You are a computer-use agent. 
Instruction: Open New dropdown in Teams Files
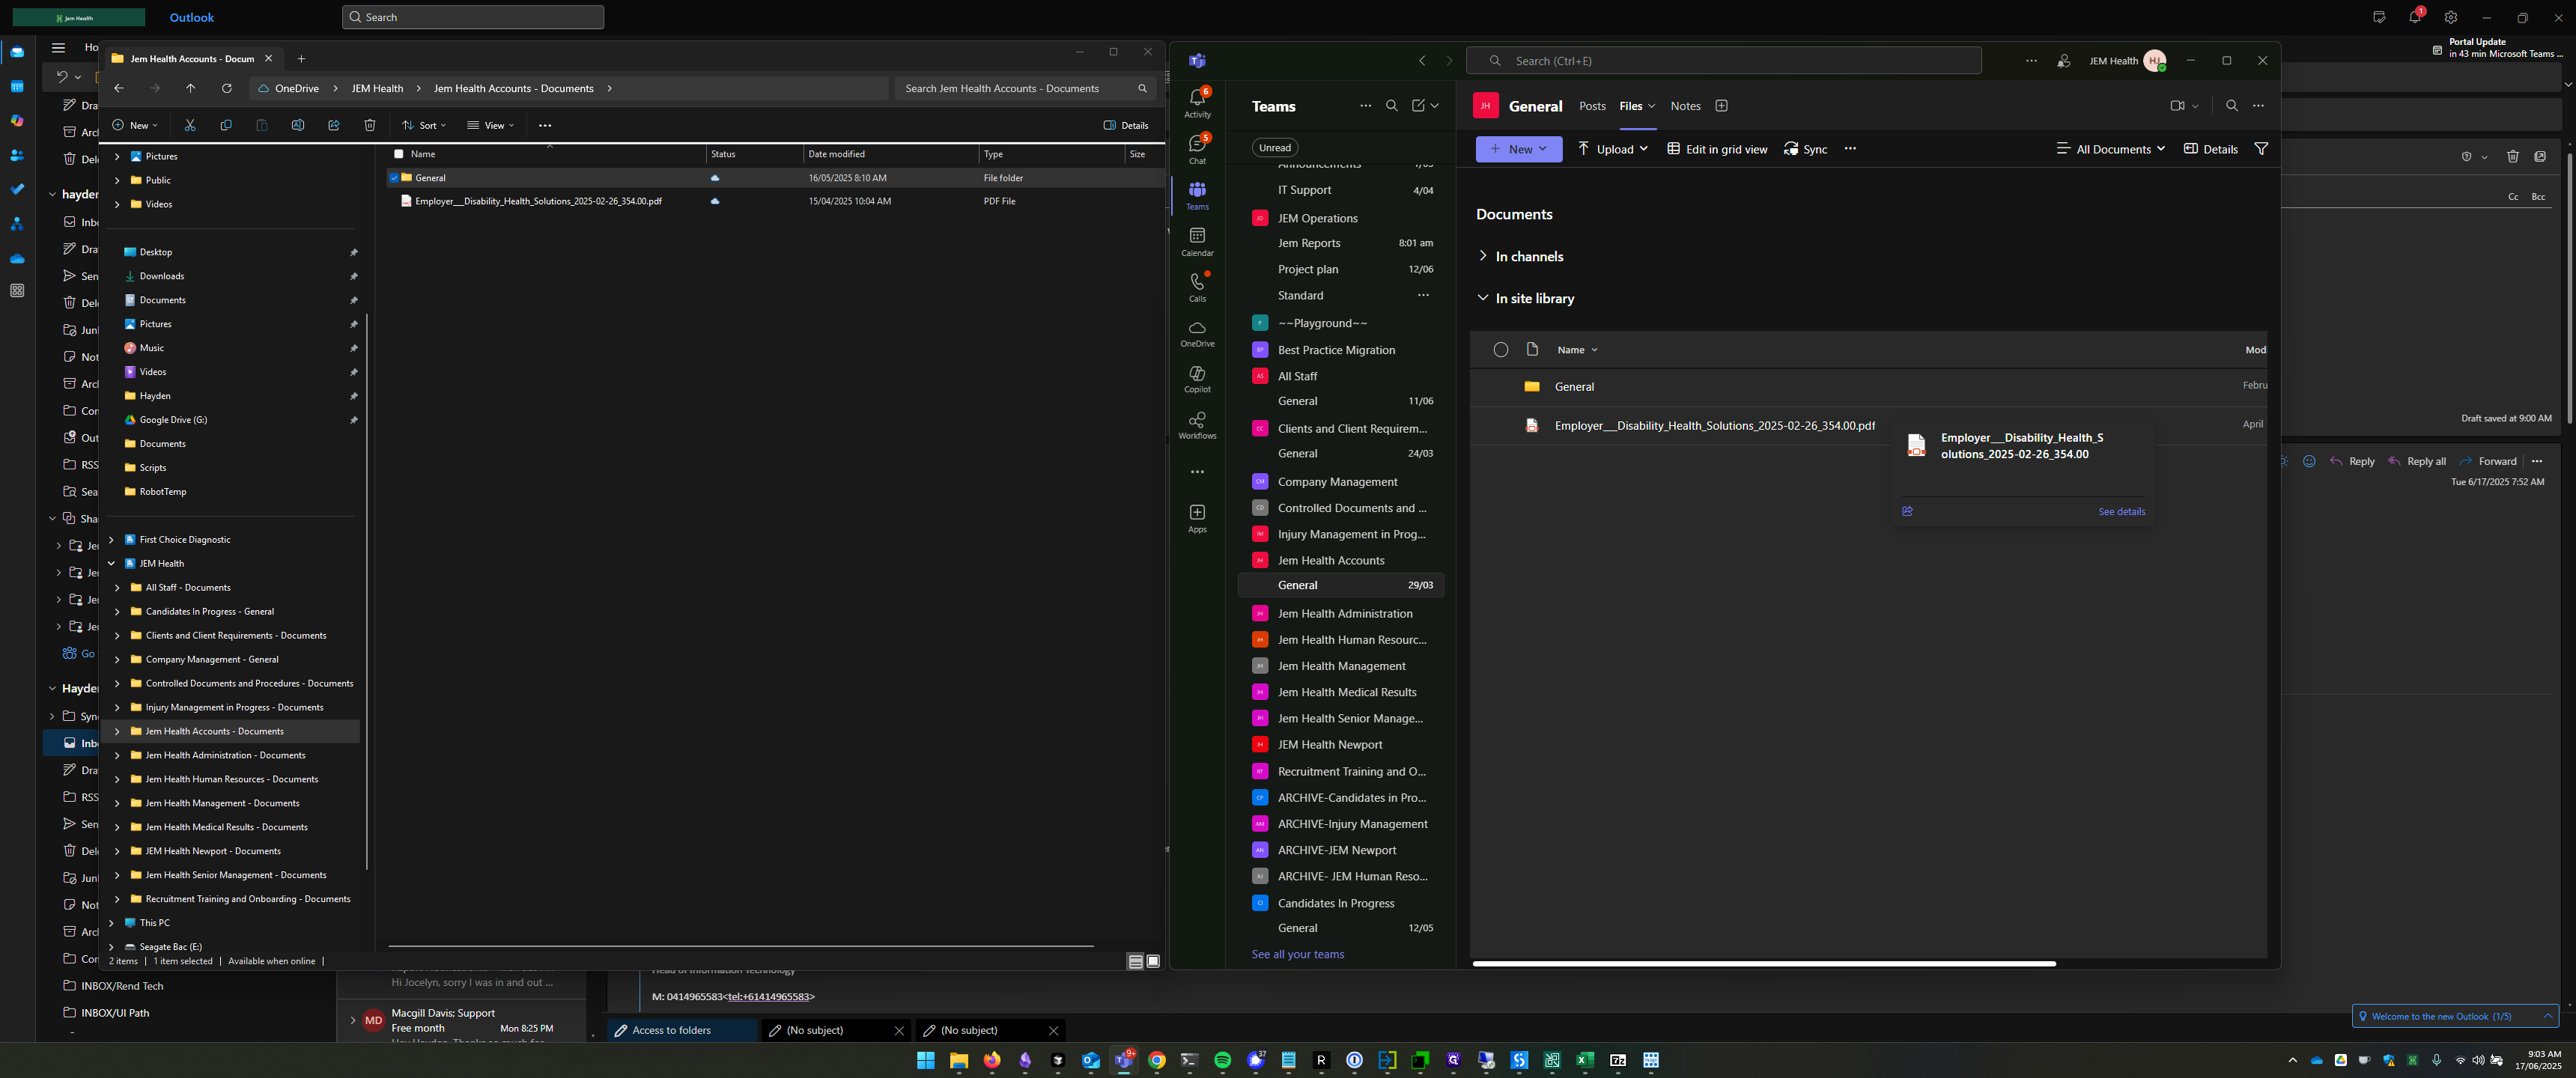point(1518,149)
